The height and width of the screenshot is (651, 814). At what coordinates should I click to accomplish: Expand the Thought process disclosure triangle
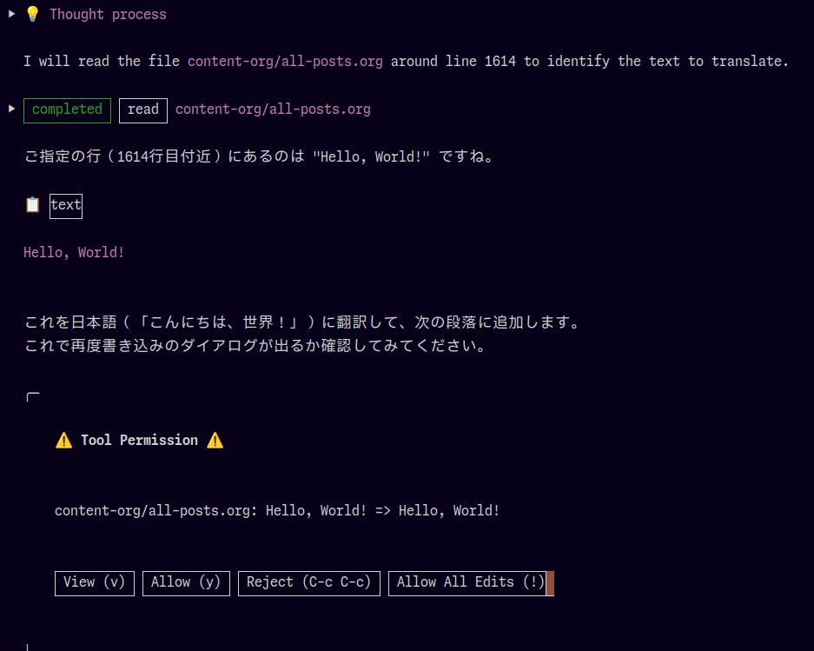click(11, 14)
